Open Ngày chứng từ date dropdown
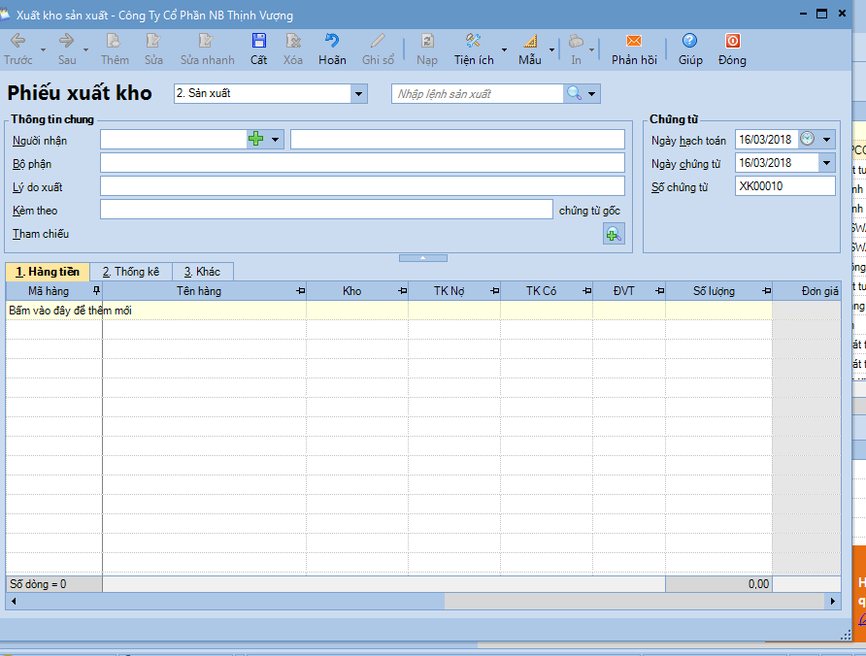Viewport: 866px width, 656px height. point(827,163)
